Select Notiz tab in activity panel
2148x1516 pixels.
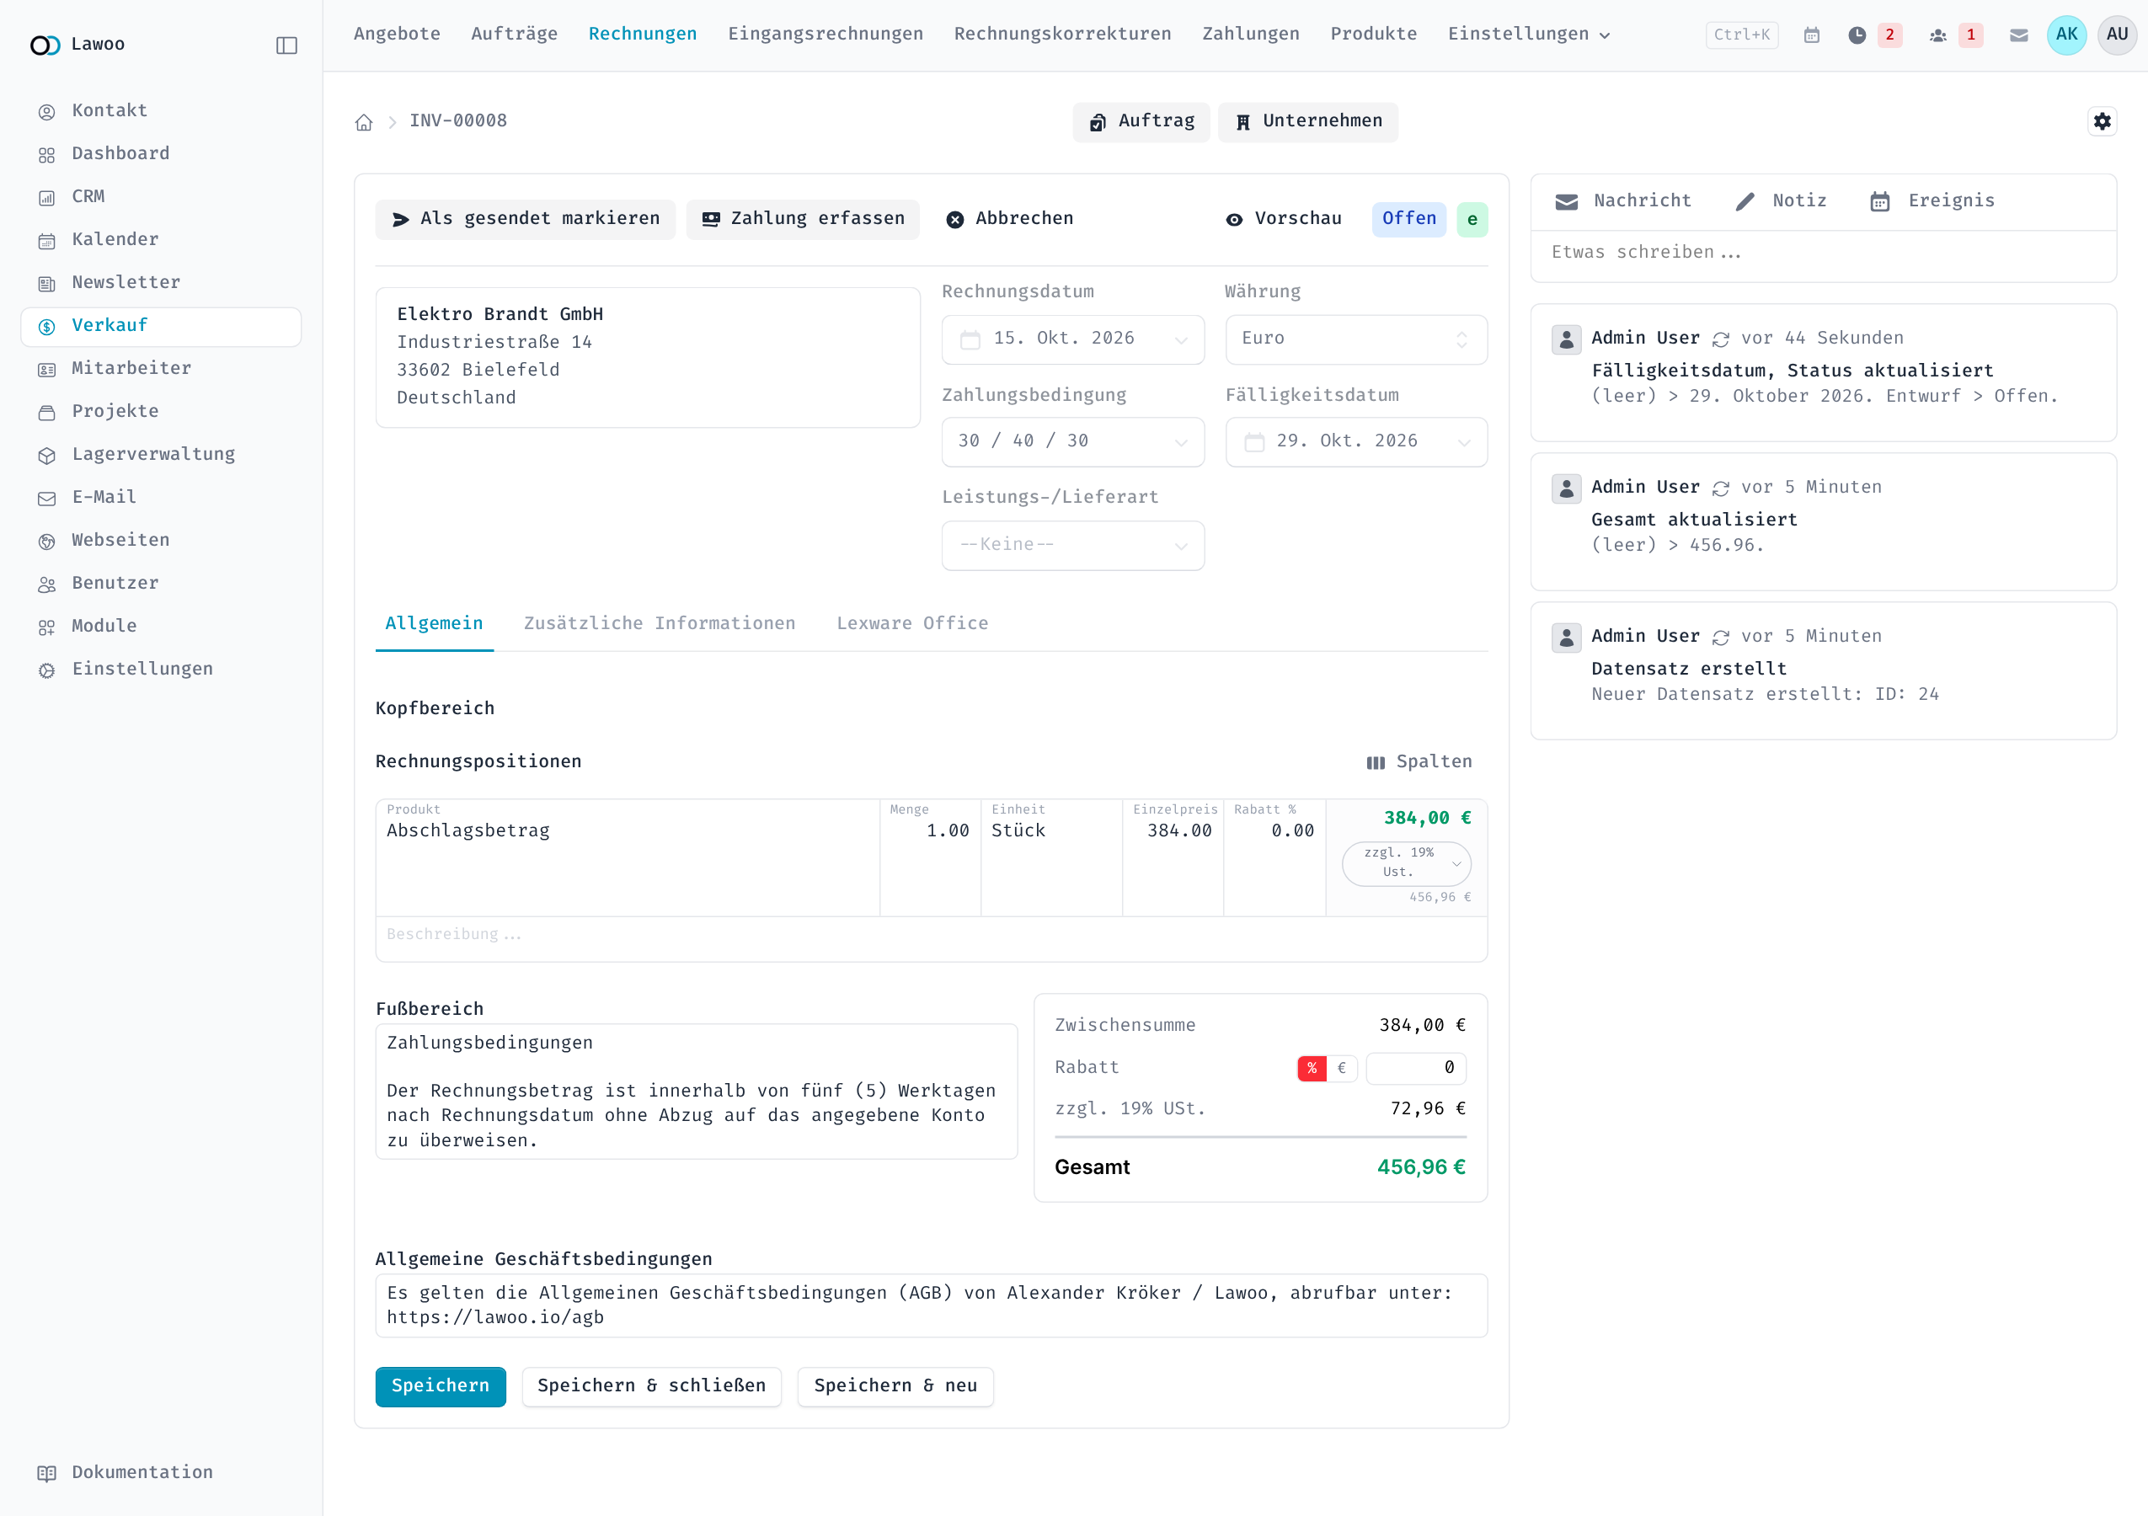tap(1781, 201)
